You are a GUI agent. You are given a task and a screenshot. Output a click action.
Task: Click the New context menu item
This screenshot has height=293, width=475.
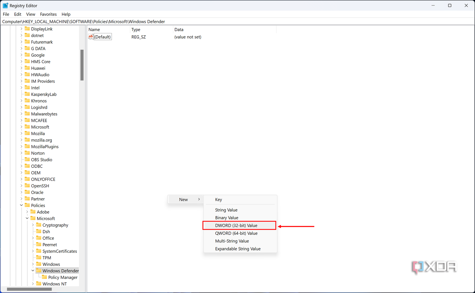pyautogui.click(x=186, y=199)
